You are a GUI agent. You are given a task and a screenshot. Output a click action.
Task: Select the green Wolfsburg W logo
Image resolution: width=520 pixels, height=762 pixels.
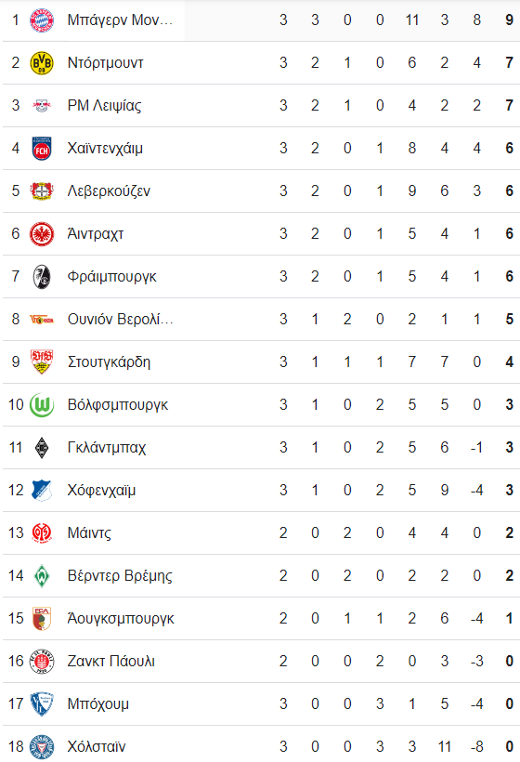click(42, 405)
